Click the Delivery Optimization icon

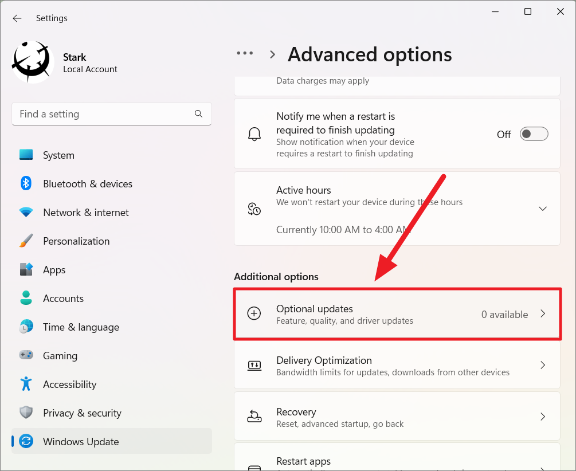[x=254, y=365]
